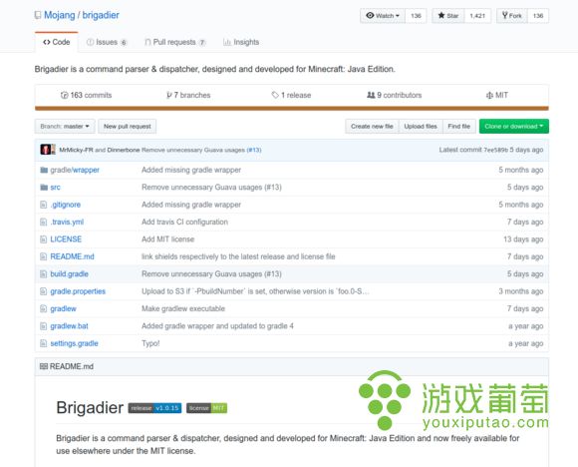Image resolution: width=578 pixels, height=467 pixels.
Task: Click the Create new file button
Action: tap(372, 127)
